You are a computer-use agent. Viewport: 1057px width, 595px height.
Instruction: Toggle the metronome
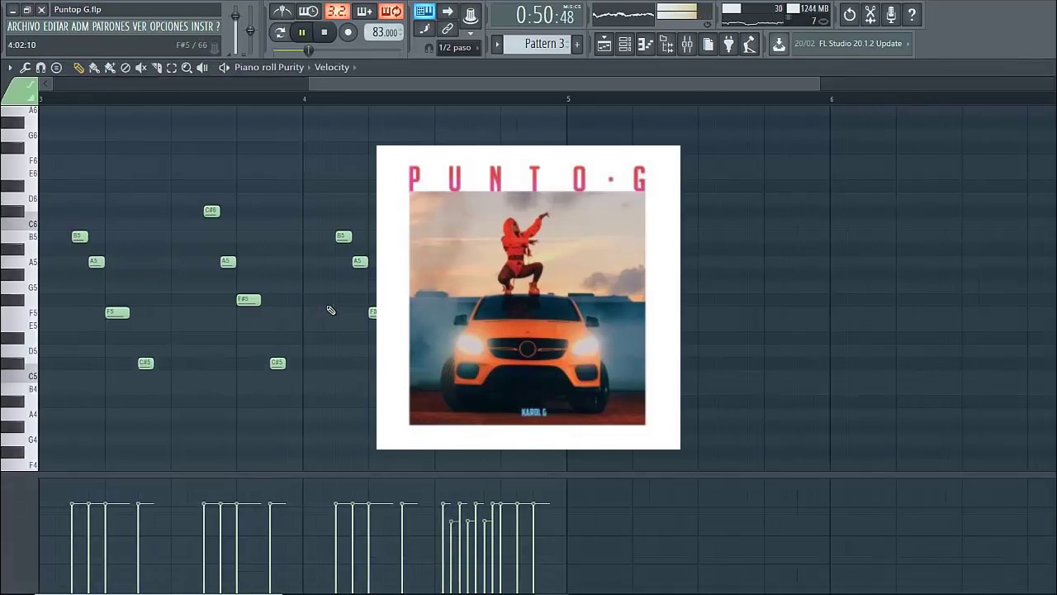[x=282, y=12]
